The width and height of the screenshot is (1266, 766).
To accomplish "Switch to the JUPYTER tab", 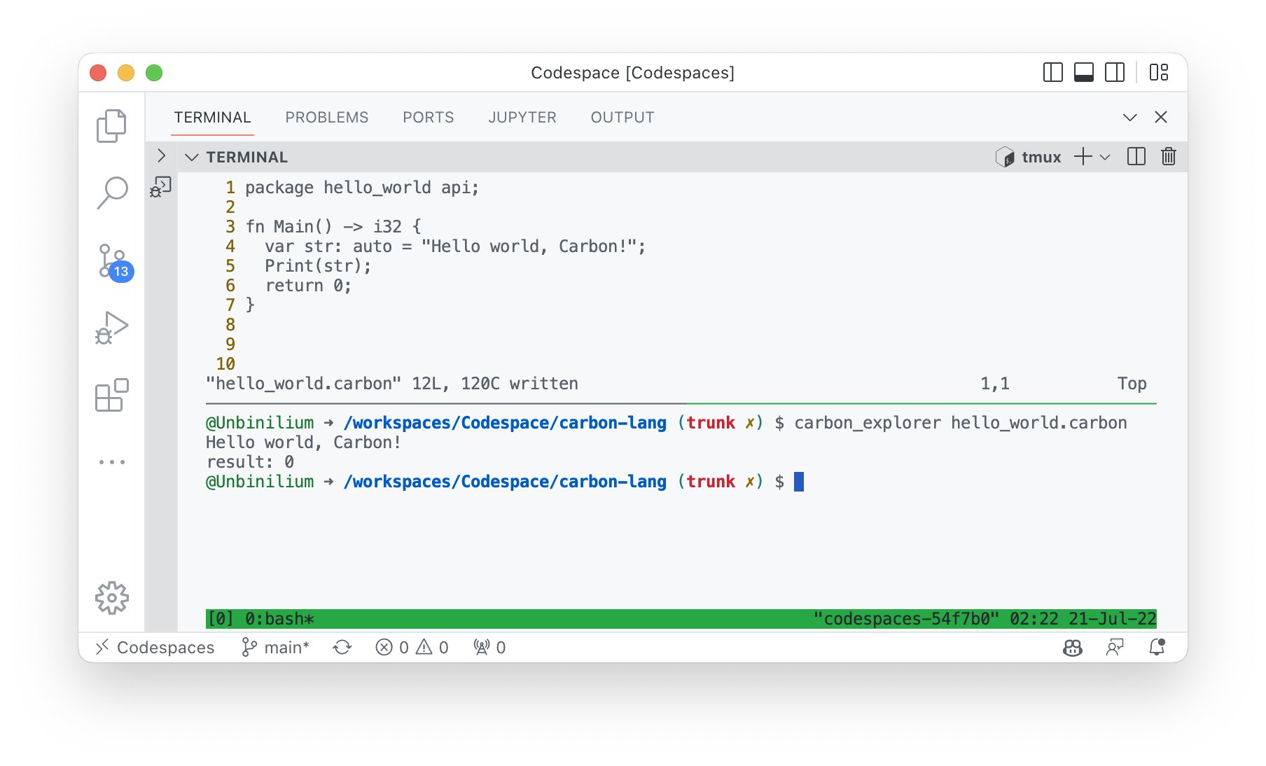I will click(522, 118).
